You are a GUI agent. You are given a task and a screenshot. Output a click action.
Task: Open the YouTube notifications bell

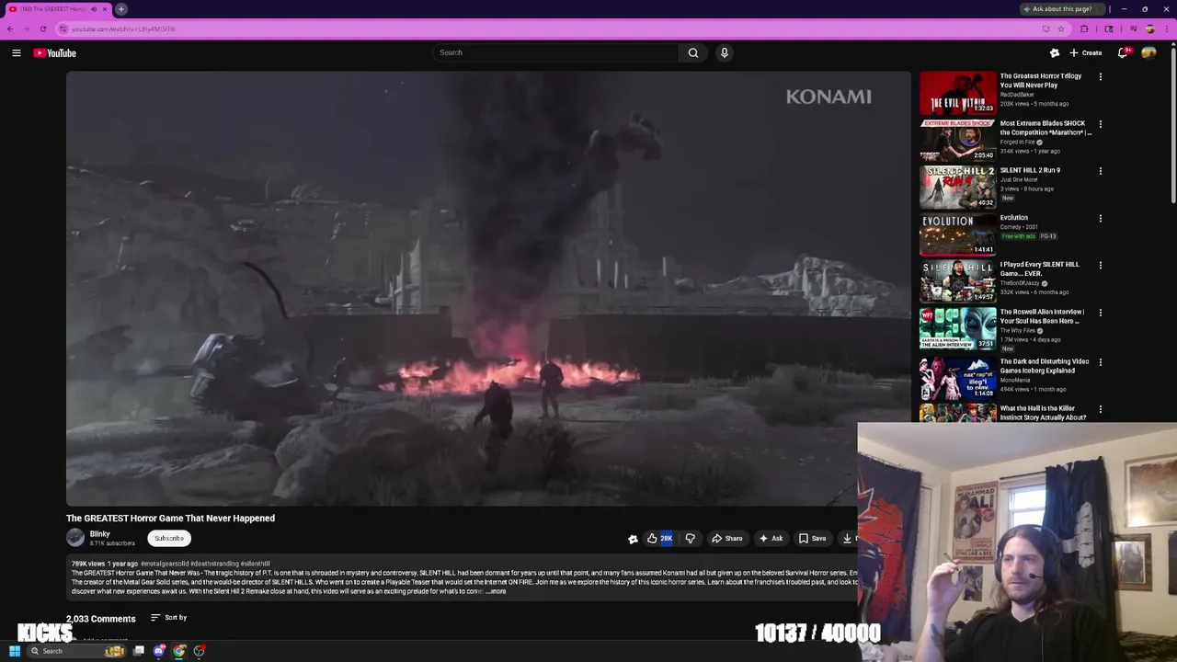tap(1122, 53)
